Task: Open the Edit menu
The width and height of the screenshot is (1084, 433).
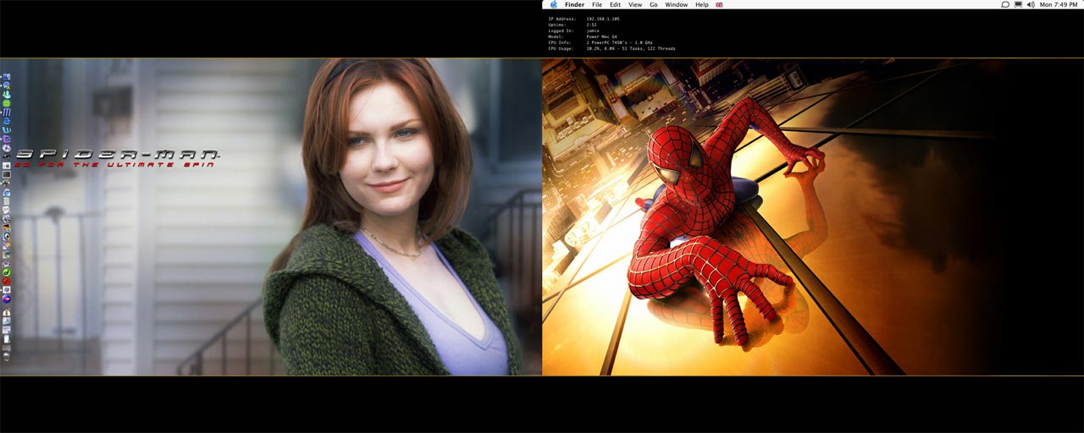Action: point(615,4)
